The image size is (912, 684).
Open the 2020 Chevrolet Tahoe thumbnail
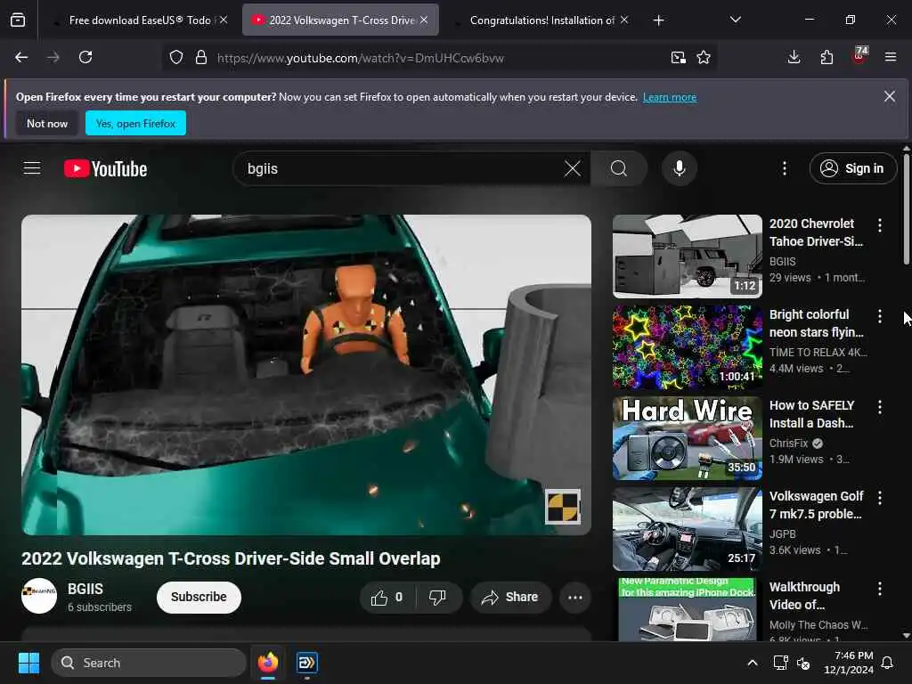tap(687, 256)
